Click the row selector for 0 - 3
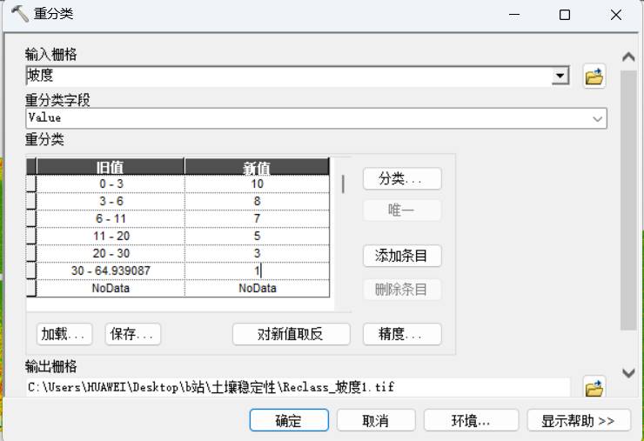 click(31, 184)
